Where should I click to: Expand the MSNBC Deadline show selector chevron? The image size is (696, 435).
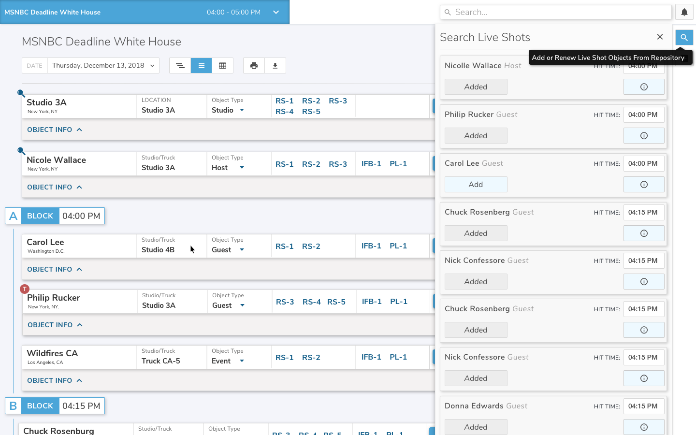tap(276, 12)
